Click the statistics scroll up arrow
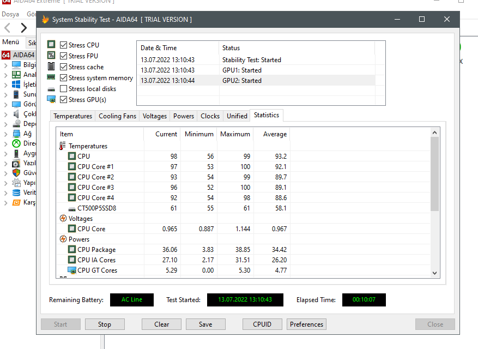478x349 pixels. point(434,133)
